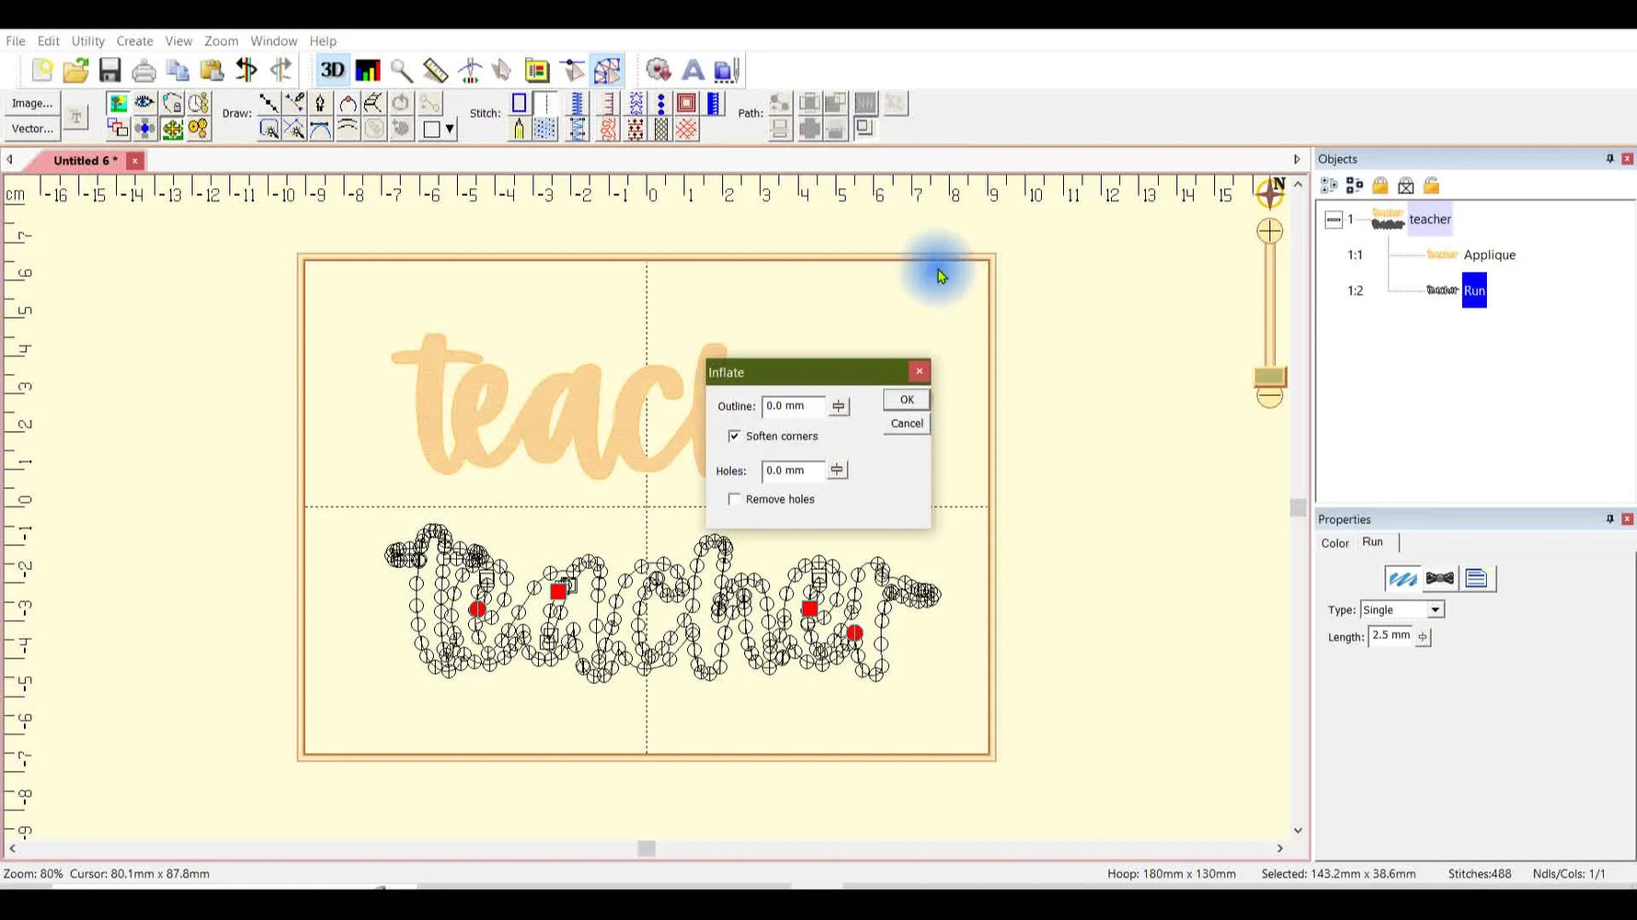Enable the Remove holes checkbox
Viewport: 1637px width, 920px height.
click(734, 499)
